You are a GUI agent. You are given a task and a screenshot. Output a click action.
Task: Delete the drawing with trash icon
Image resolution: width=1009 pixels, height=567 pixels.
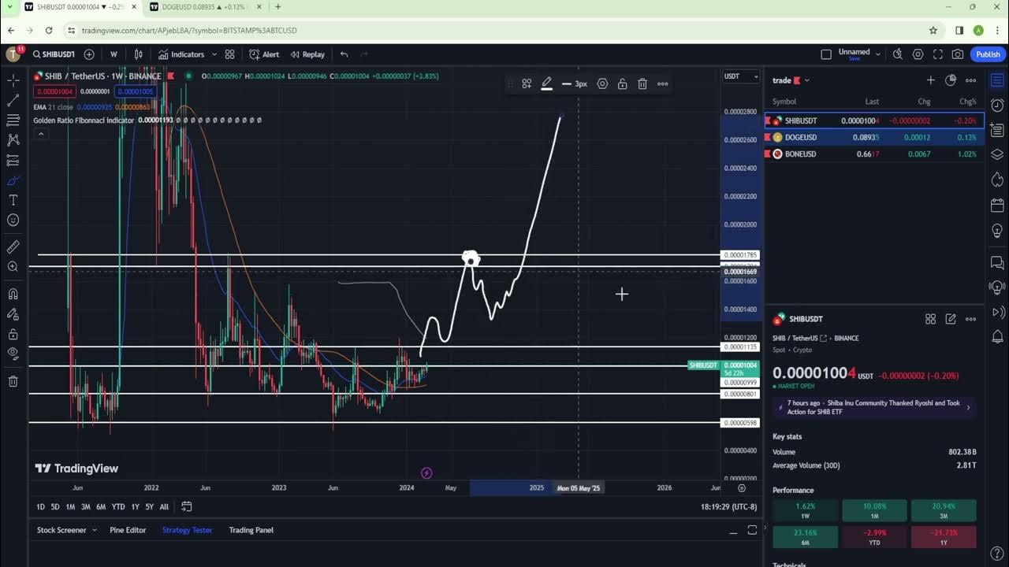pyautogui.click(x=642, y=83)
